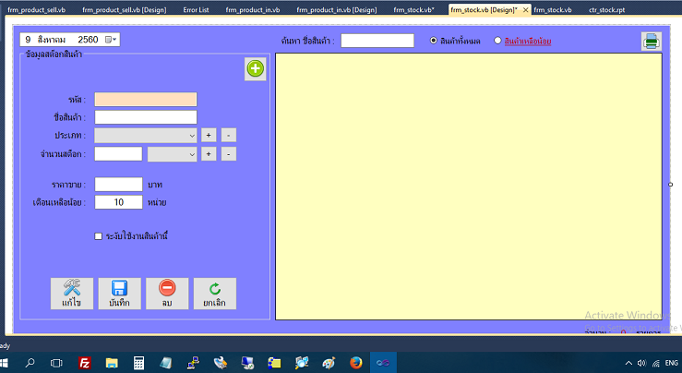Click the green plus add-product icon
The height and width of the screenshot is (373, 682).
(256, 68)
